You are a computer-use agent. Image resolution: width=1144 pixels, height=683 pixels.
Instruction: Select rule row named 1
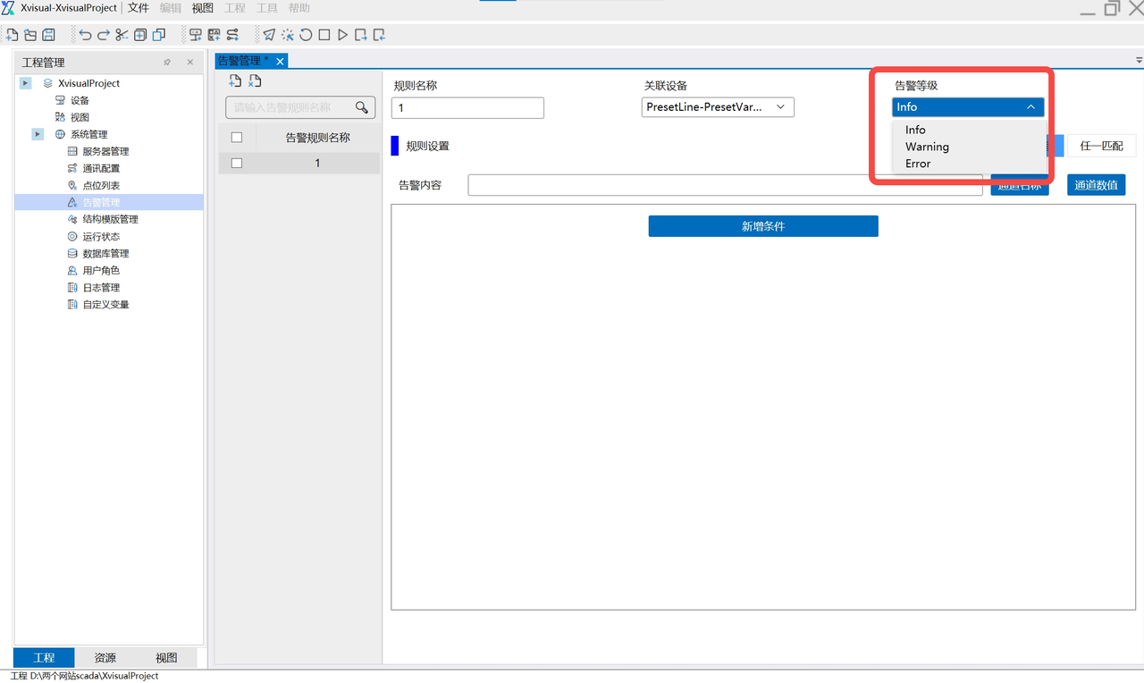coord(299,163)
